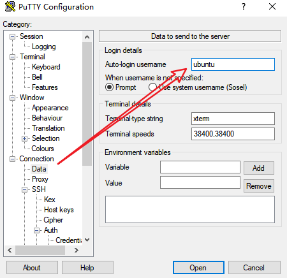
Task: Click the Remove button
Action: coord(258,186)
